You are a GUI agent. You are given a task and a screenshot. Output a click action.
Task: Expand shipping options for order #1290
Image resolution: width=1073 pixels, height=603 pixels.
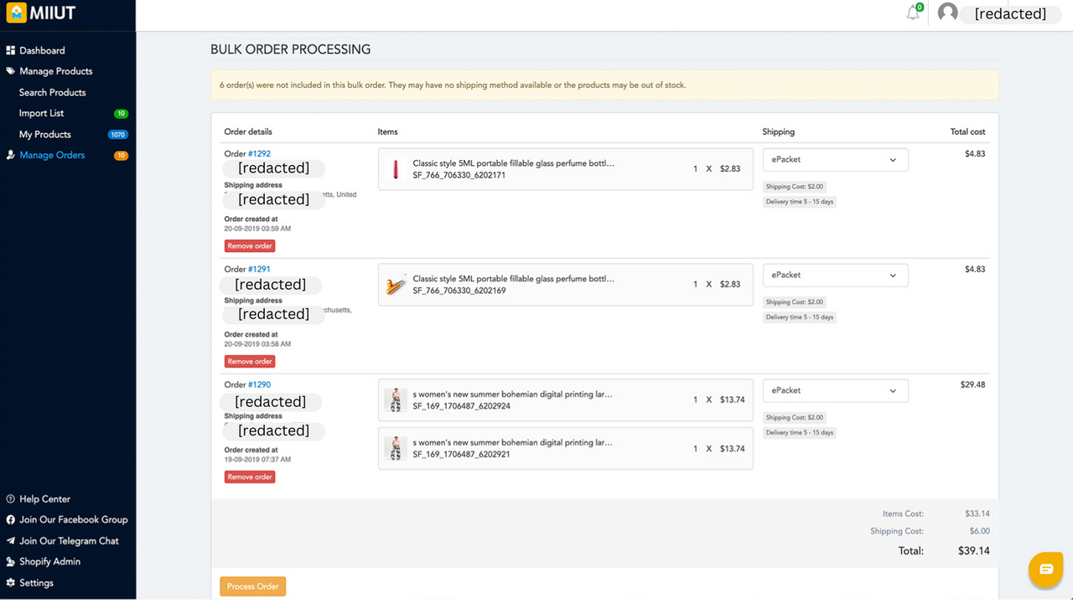(x=835, y=390)
